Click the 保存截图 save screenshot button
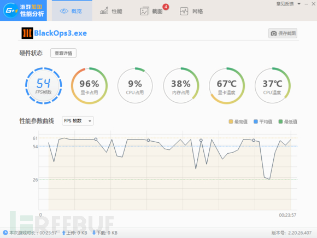This screenshot has width=317, height=238. click(283, 33)
